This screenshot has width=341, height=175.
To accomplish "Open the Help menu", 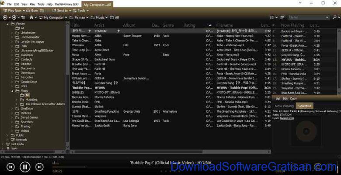I will 49,4.
